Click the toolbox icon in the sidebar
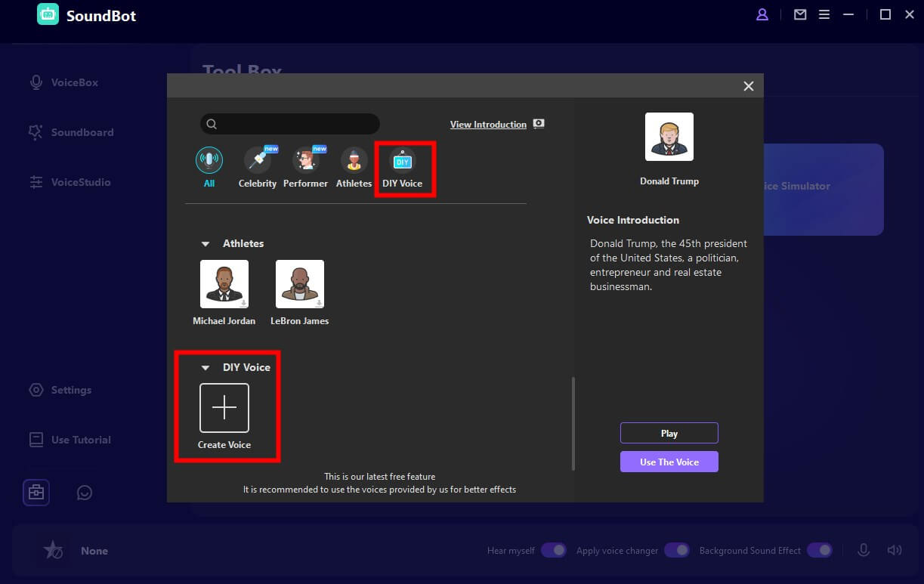 tap(36, 493)
